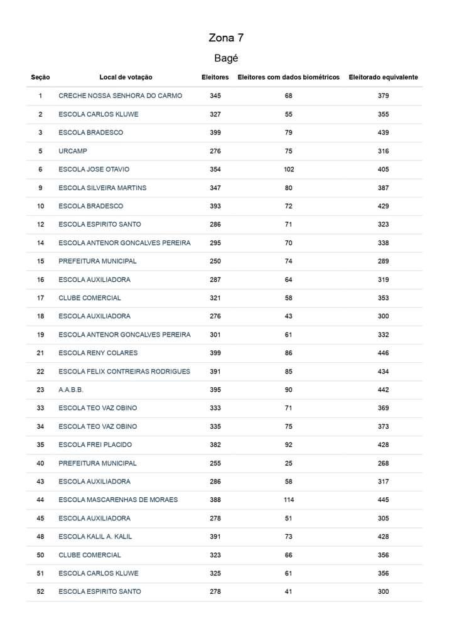Open the A.A.B.B. location link

(71, 390)
